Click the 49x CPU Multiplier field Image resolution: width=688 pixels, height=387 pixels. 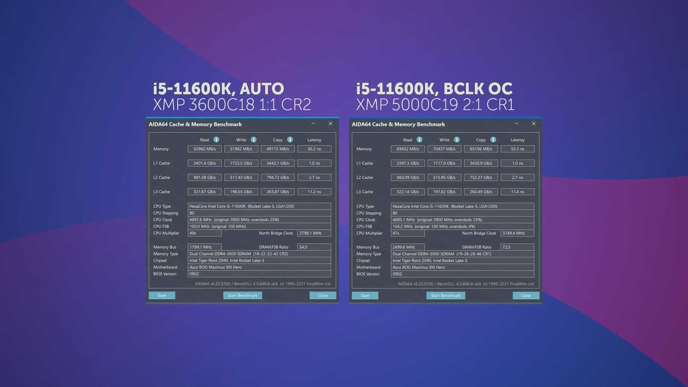(205, 233)
